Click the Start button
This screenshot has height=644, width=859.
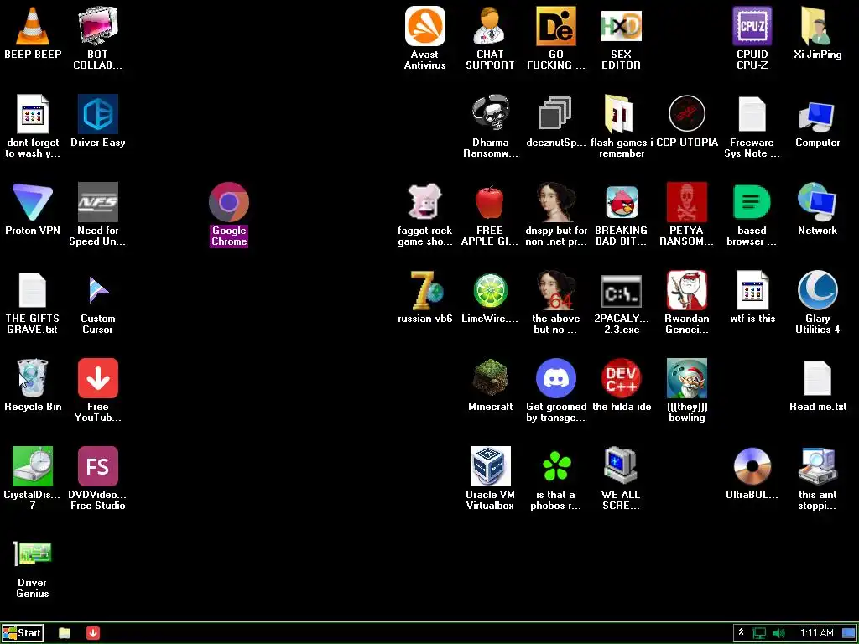[x=22, y=633]
